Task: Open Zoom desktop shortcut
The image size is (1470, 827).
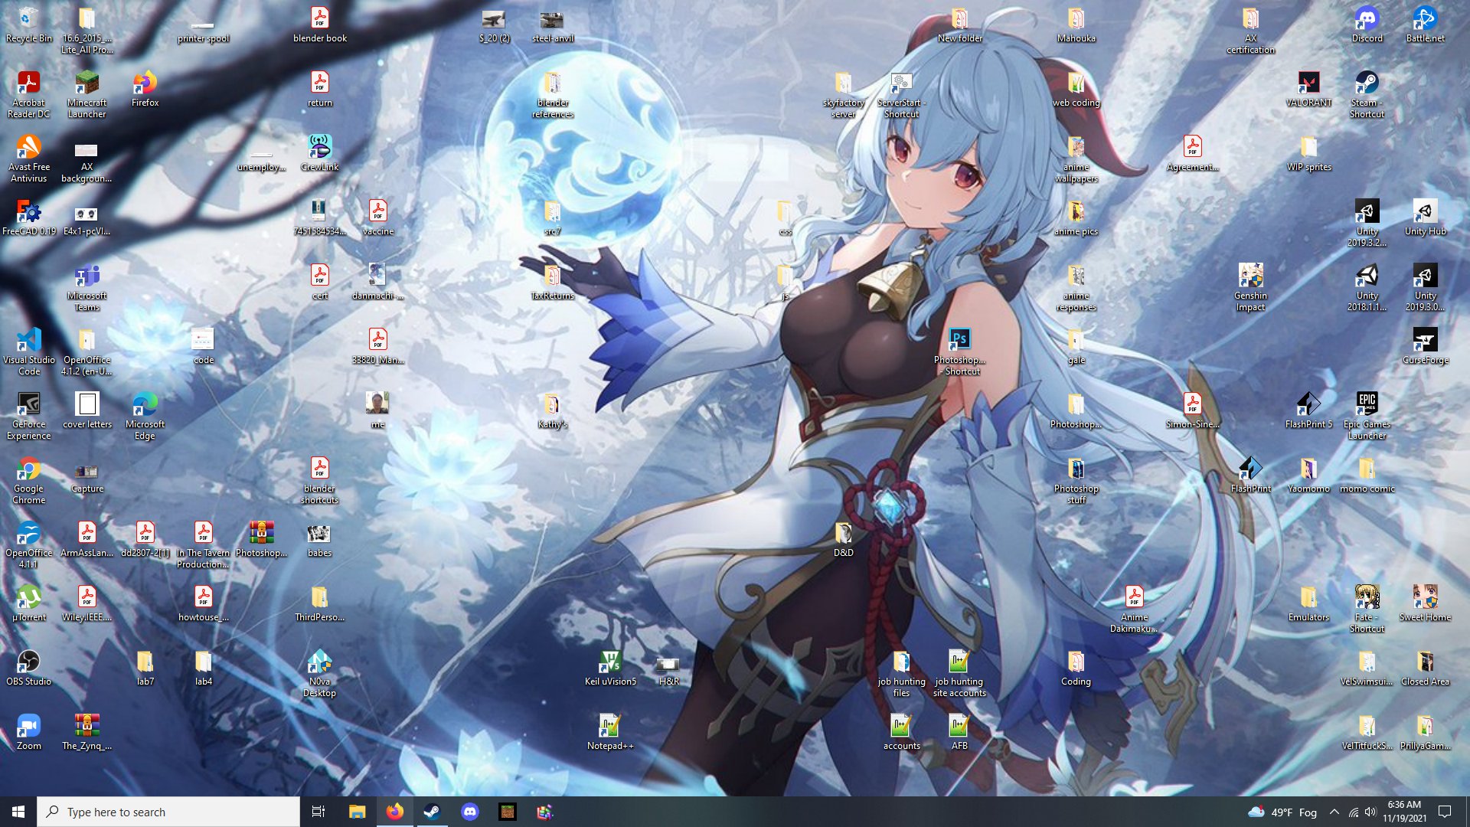Action: [x=28, y=732]
